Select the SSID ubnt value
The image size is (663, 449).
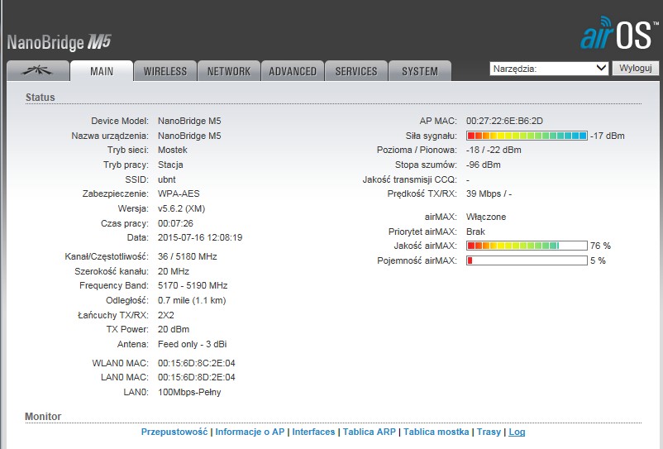pyautogui.click(x=167, y=179)
